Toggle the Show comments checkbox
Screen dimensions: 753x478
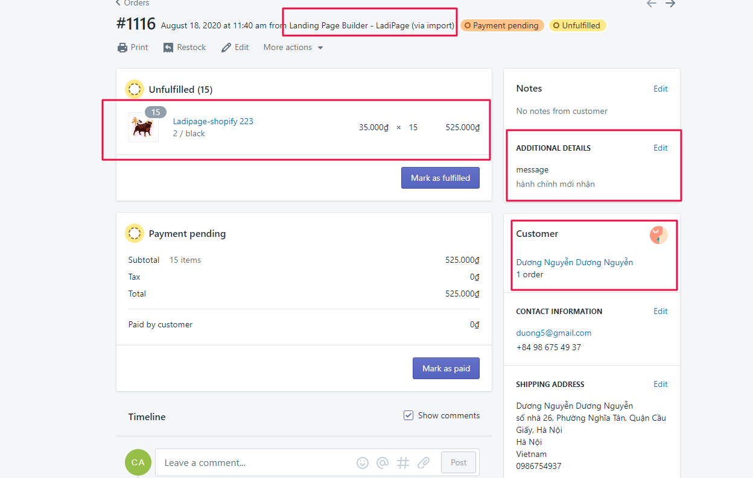pos(408,415)
